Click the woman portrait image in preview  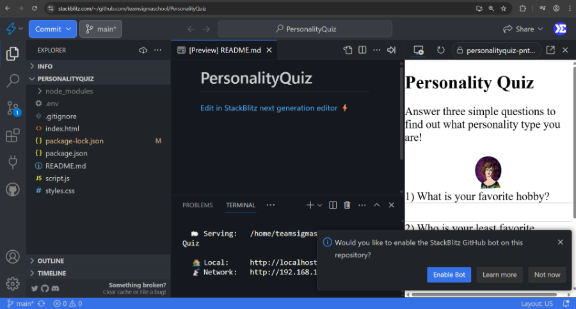(488, 172)
